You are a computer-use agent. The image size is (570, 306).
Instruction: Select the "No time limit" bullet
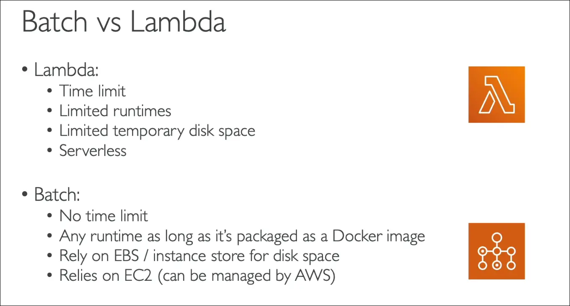pyautogui.click(x=104, y=216)
